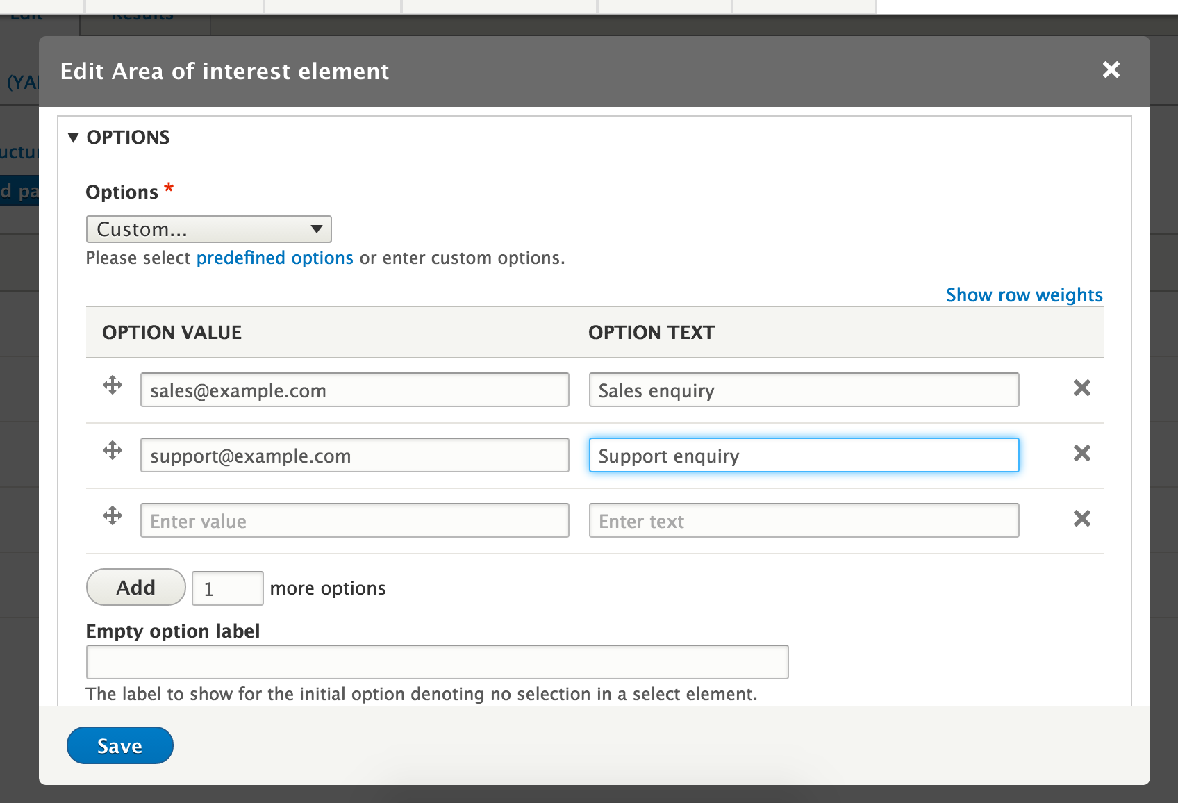1178x803 pixels.
Task: Click the OPTIONS section title
Action: point(128,138)
